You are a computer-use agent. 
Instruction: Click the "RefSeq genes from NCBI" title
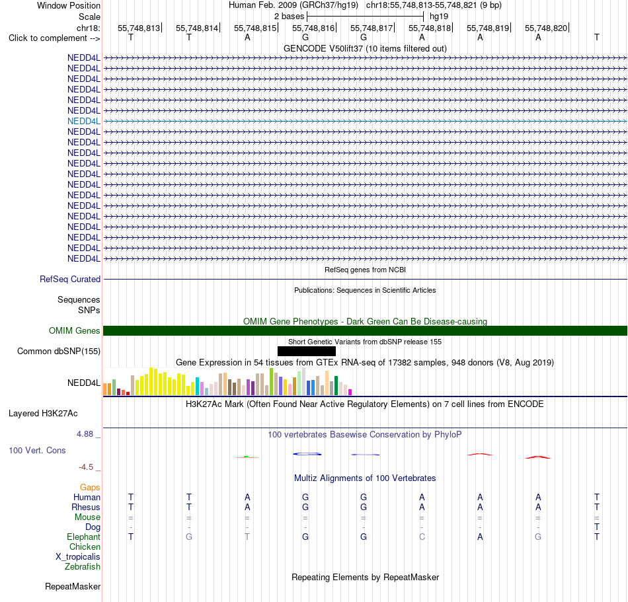coord(365,270)
